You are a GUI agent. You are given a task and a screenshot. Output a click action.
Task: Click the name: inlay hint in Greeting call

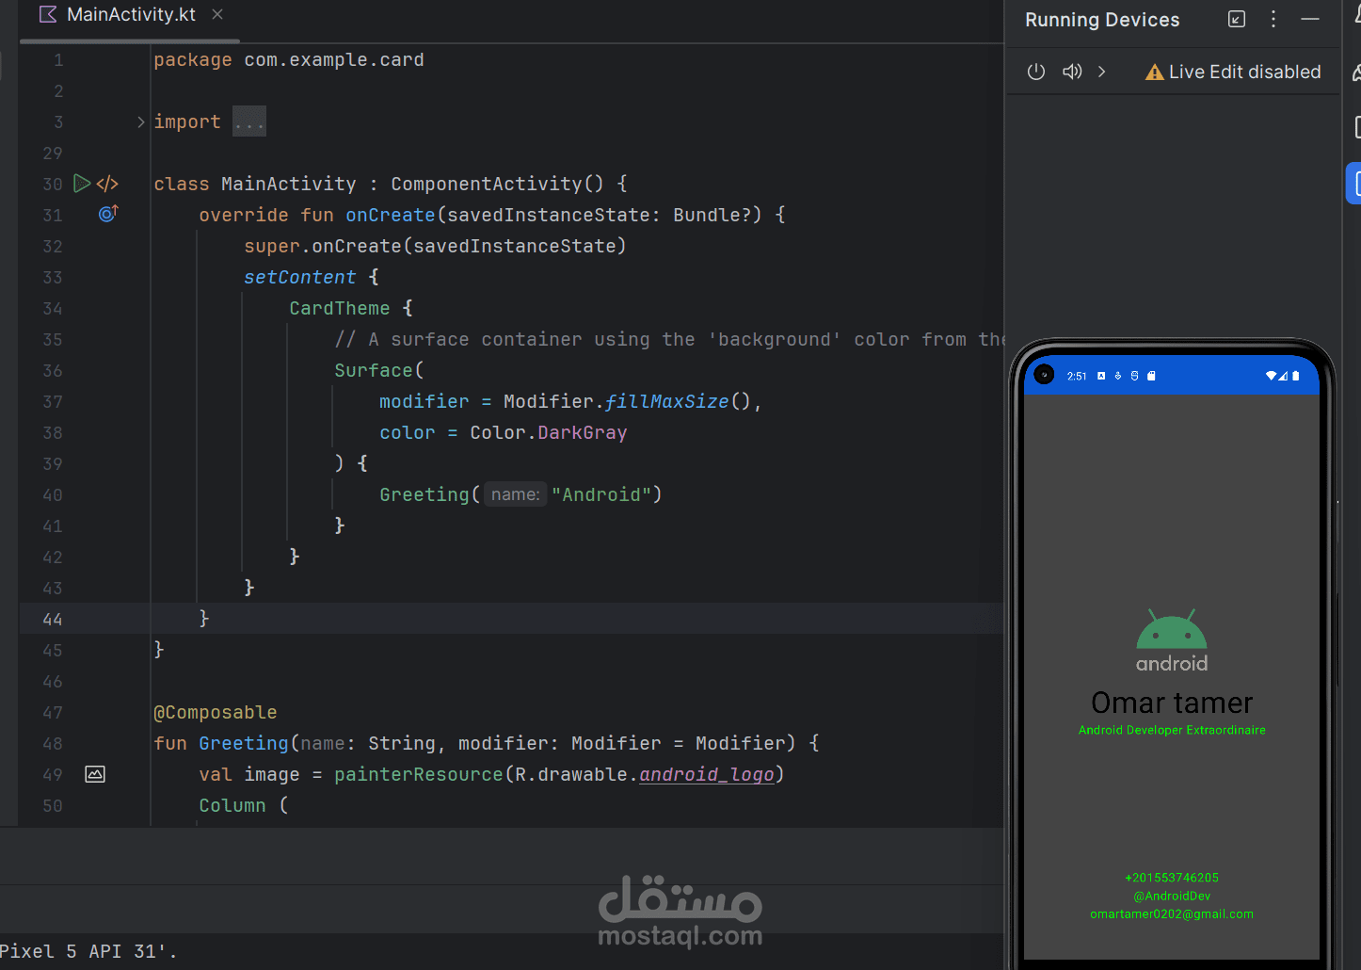(x=515, y=494)
